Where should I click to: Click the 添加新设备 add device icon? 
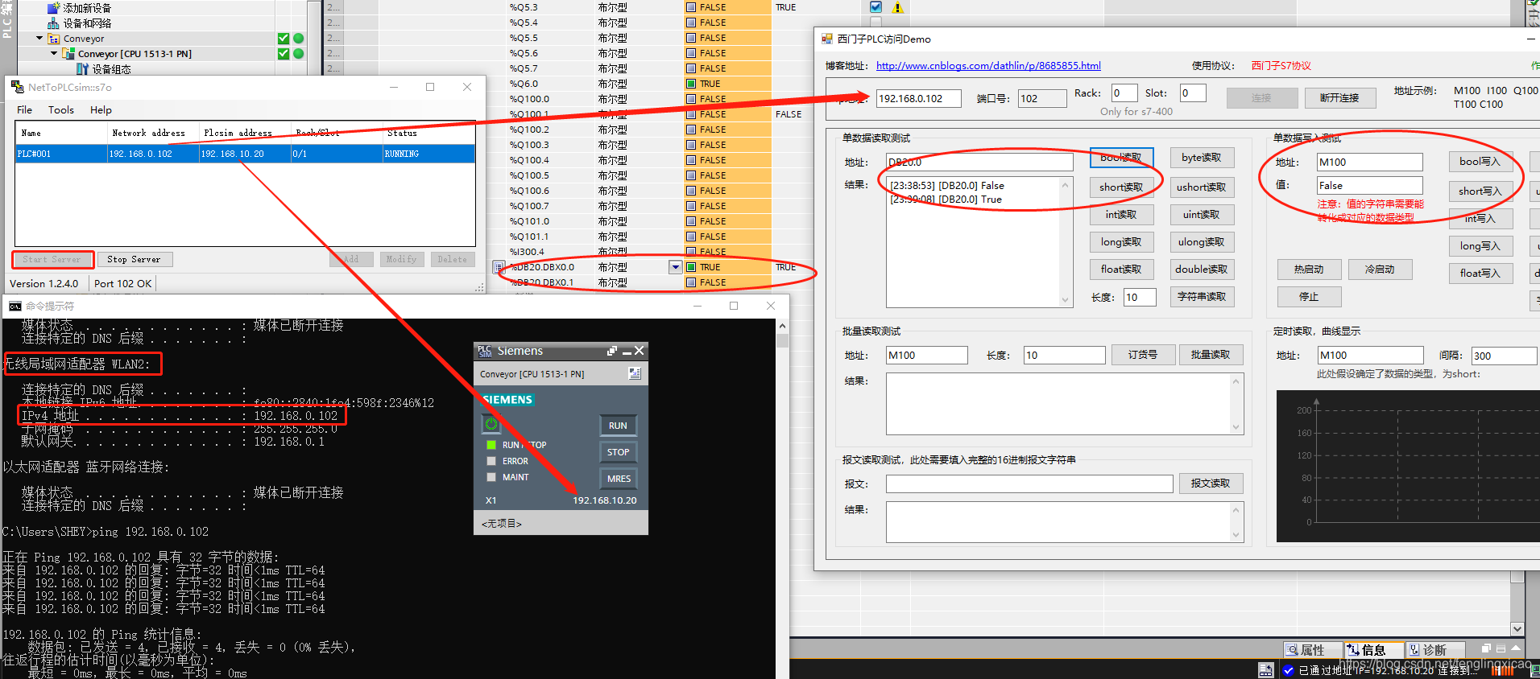(54, 8)
